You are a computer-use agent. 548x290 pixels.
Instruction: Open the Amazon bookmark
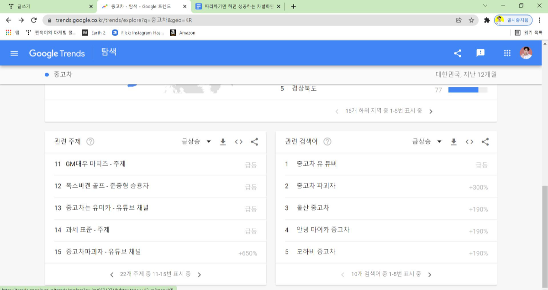click(x=183, y=32)
